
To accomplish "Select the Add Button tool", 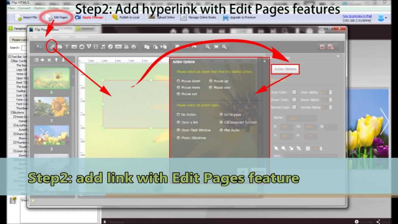I will [x=118, y=47].
